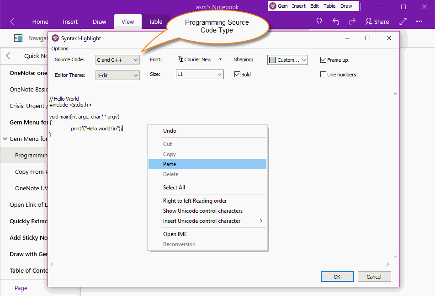Click the Navigation panes icon
Screen dimensions: 435x296
[18, 38]
